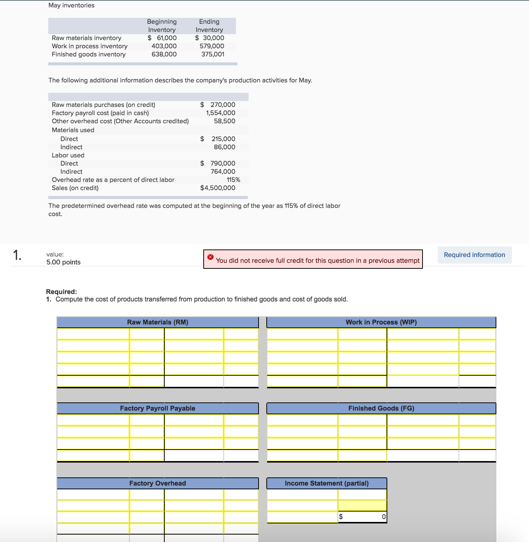The width and height of the screenshot is (529, 542).
Task: Open the Required information button
Action: point(474,255)
